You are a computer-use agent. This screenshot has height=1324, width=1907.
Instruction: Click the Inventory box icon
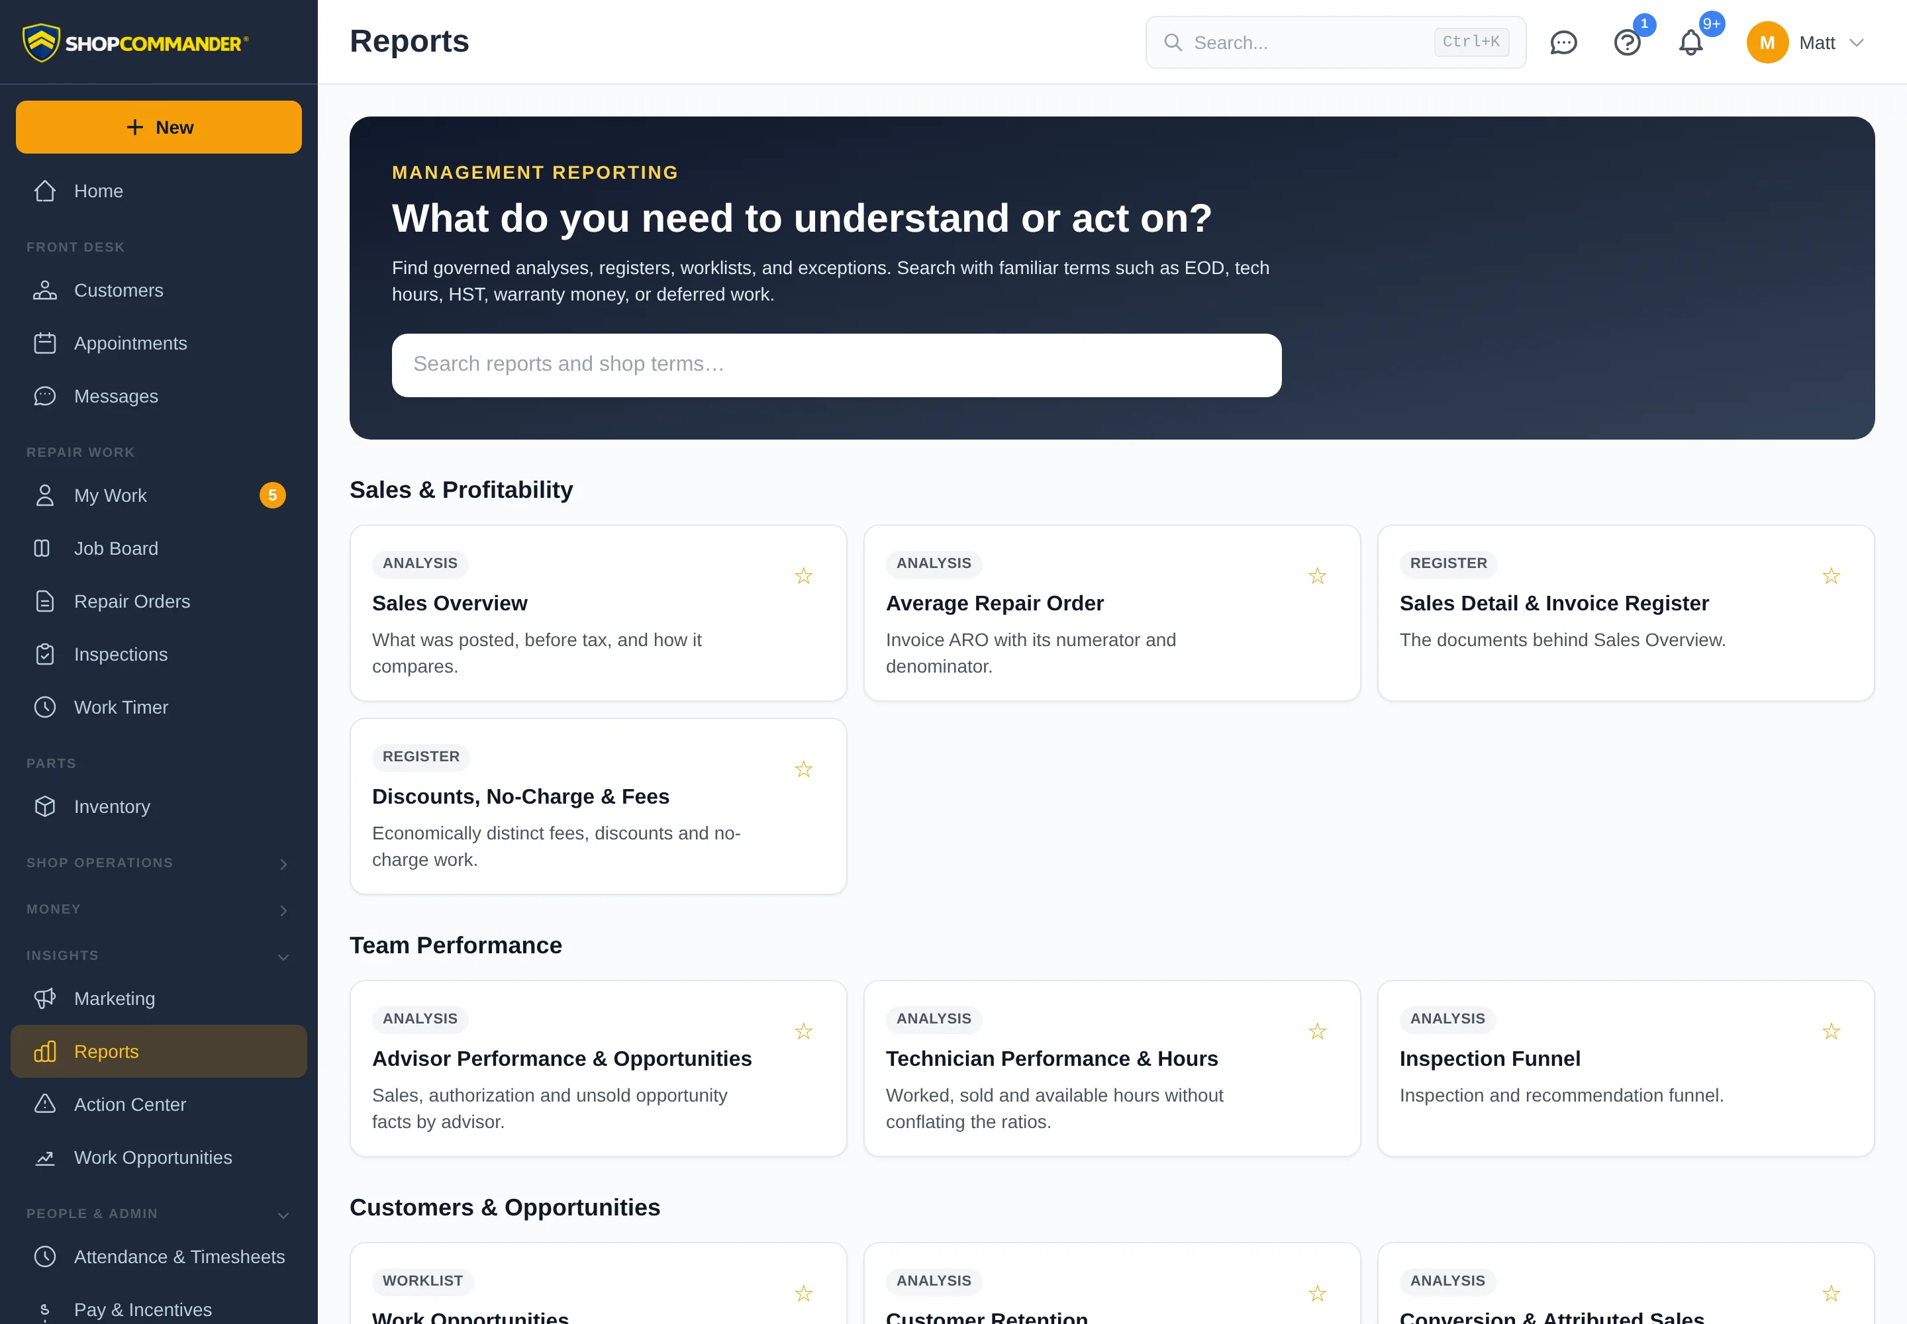click(x=45, y=806)
